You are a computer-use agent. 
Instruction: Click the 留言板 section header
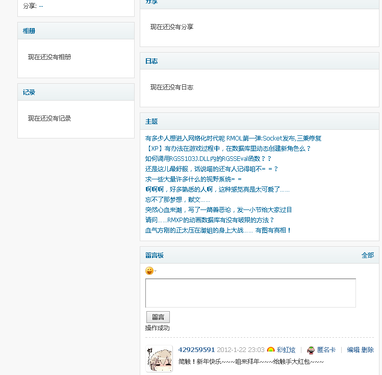(154, 255)
